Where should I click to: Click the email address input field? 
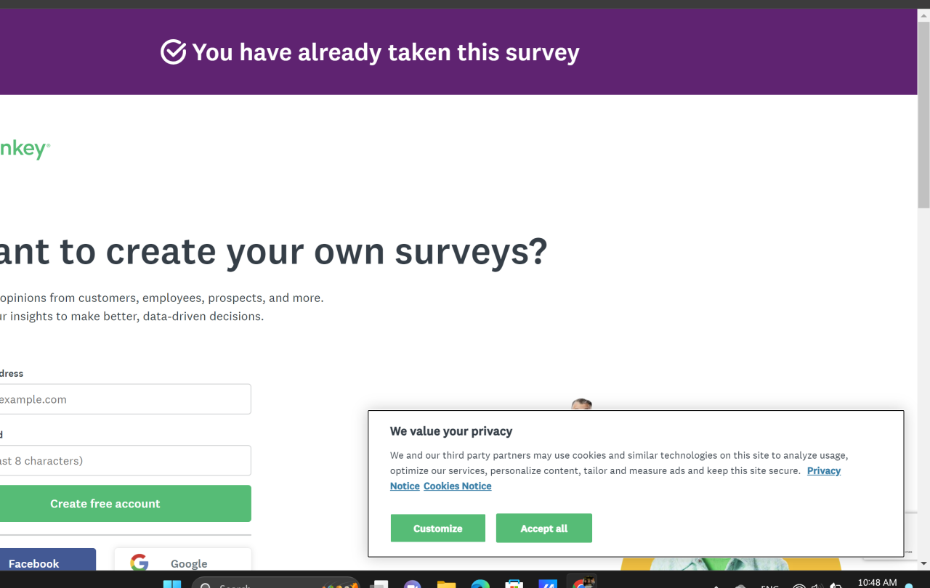tap(124, 399)
